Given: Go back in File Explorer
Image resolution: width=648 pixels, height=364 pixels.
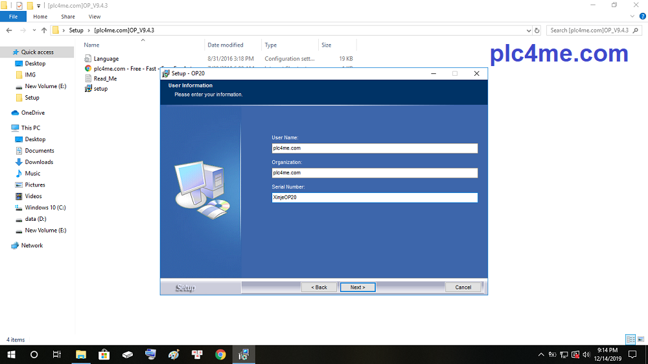Looking at the screenshot, I should point(9,30).
